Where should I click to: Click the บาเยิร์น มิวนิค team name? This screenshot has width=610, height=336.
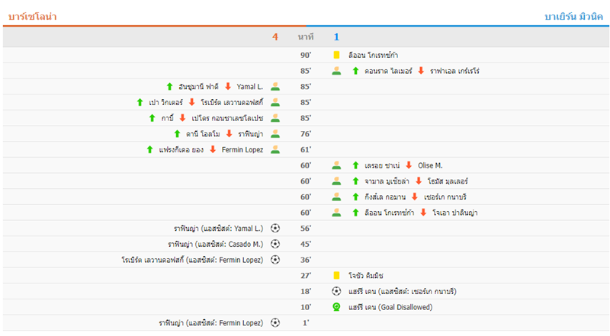(573, 17)
